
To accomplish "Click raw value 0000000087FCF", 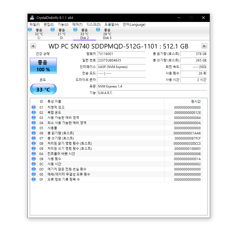I will (188, 138).
